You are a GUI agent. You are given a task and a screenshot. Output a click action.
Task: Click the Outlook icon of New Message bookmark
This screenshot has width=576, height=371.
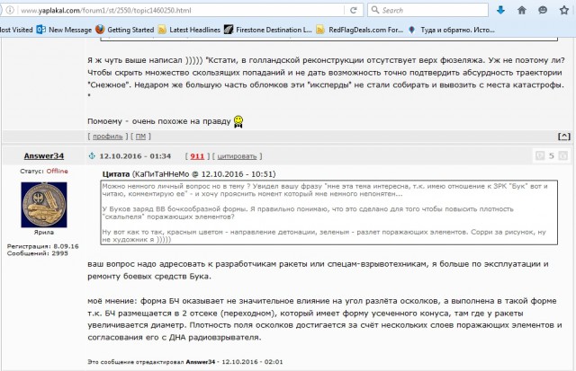40,30
